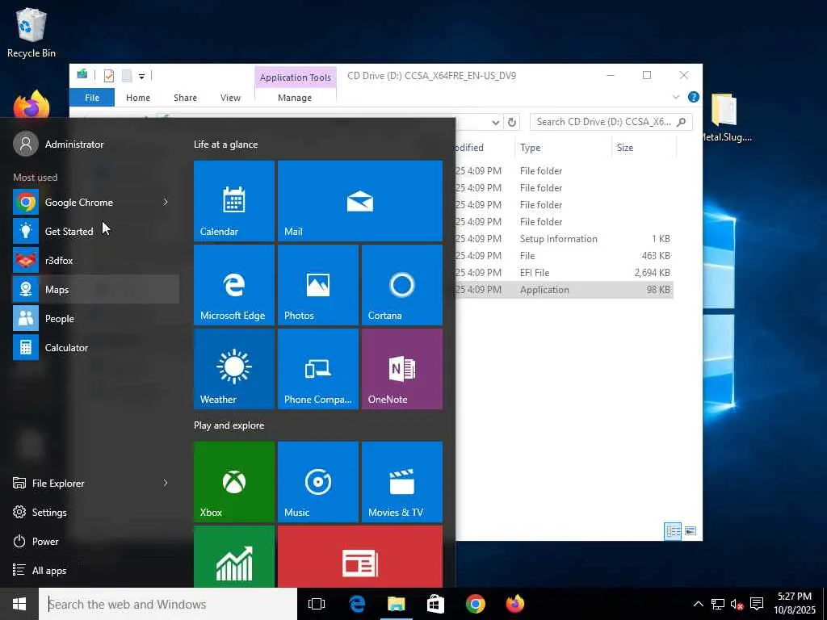827x620 pixels.
Task: Click the Application Tools contextual tab
Action: point(296,77)
